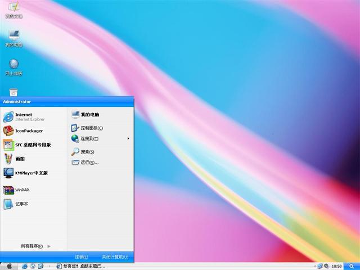Open 控制面板(C) control panel
This screenshot has height=270, width=360.
[x=100, y=128]
